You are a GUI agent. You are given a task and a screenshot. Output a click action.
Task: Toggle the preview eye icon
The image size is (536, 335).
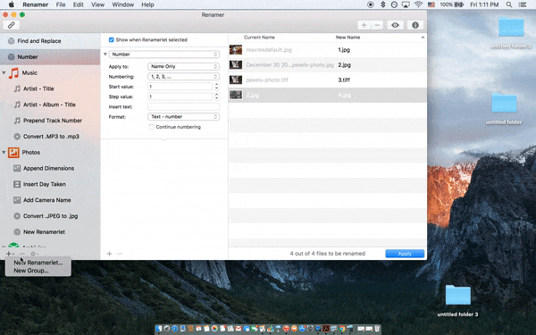(395, 25)
